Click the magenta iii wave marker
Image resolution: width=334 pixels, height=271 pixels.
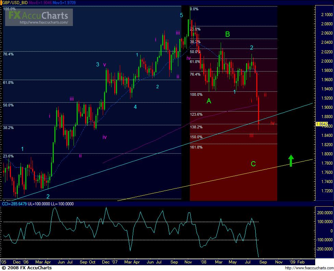pos(72,98)
